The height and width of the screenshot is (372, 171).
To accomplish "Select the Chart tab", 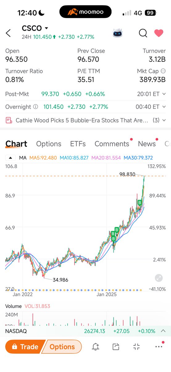I will (x=16, y=144).
